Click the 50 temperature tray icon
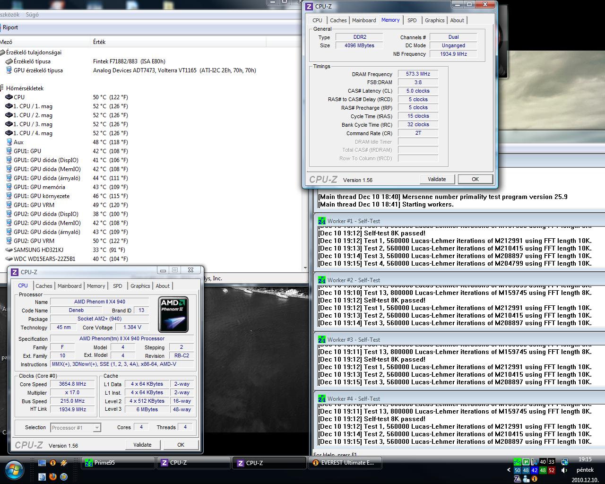Screen dimensions: 605x484 518,470
